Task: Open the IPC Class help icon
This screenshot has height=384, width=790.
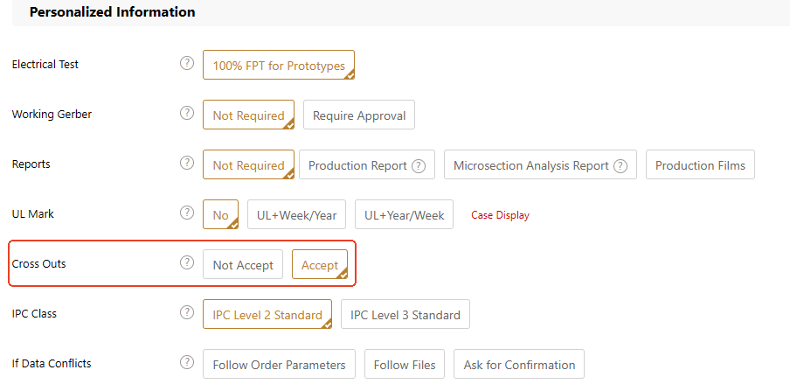Action: [x=186, y=313]
